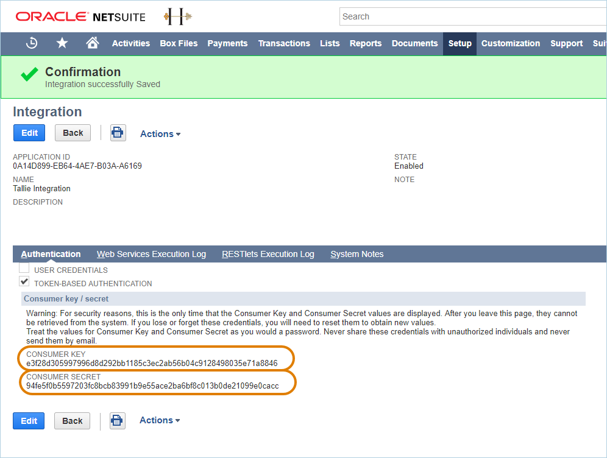607x458 pixels.
Task: Select the Consumer Key value text
Action: click(x=152, y=363)
